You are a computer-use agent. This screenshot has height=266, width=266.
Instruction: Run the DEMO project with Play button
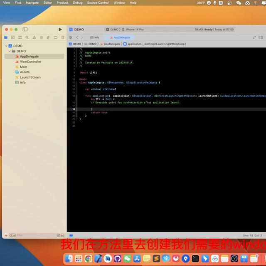point(60,30)
